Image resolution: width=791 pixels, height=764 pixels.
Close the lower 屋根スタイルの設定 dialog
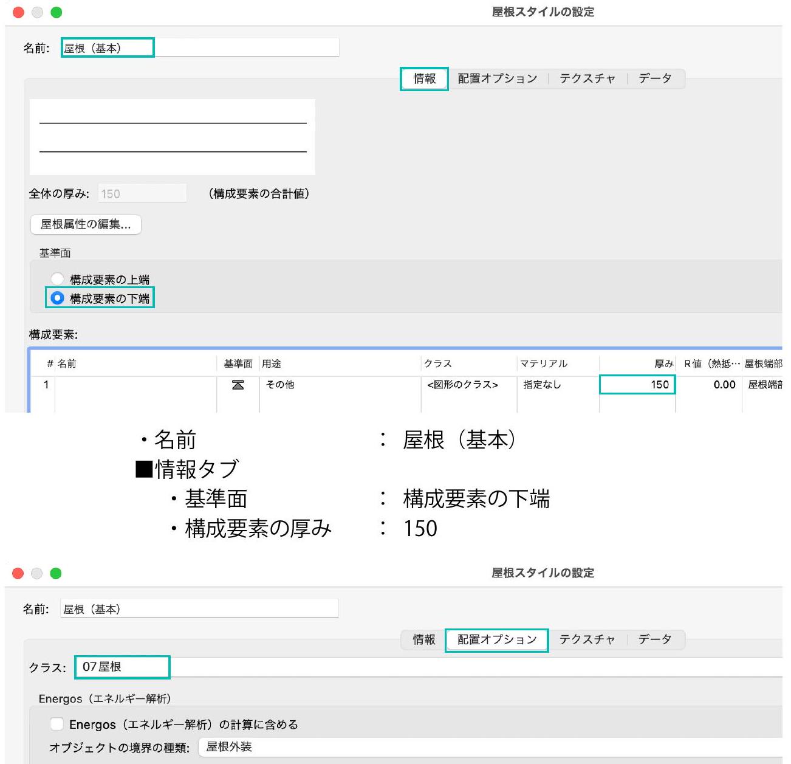click(18, 573)
